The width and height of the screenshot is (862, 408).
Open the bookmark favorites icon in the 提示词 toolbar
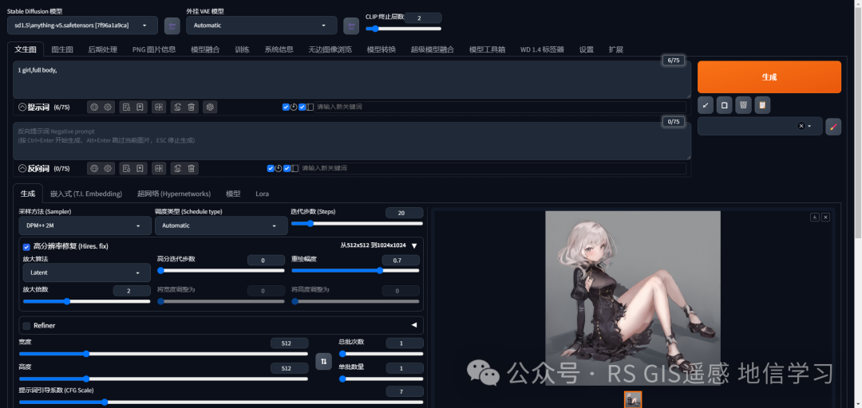[140, 107]
